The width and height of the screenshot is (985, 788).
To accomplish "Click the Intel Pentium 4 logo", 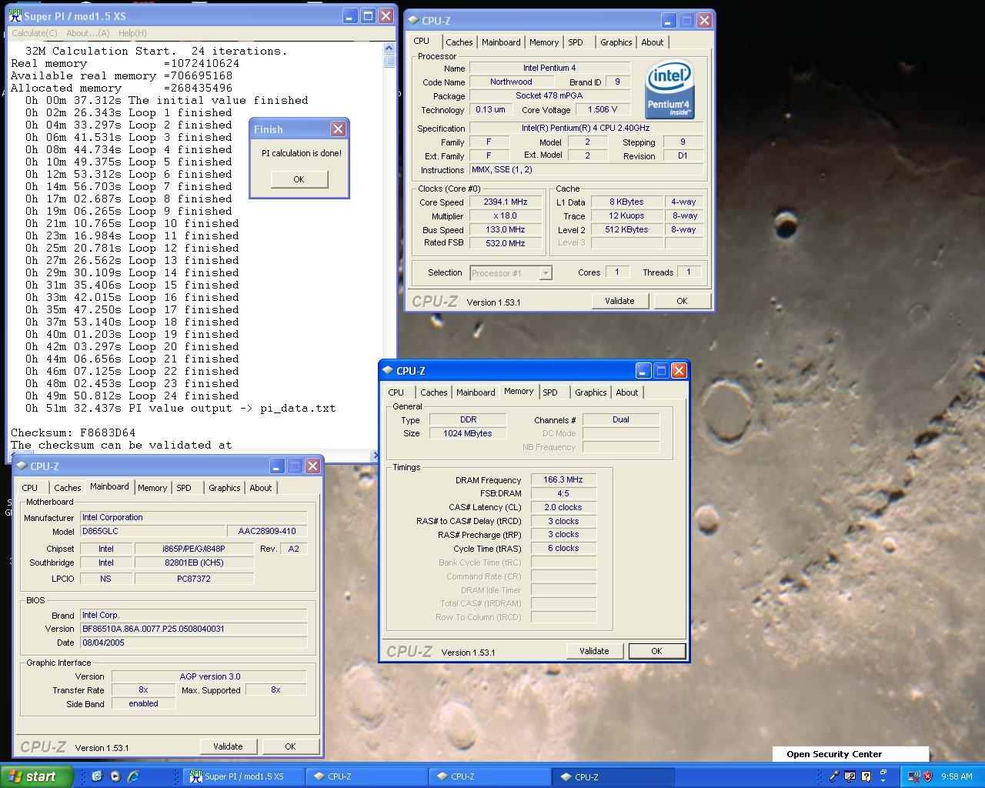I will pyautogui.click(x=669, y=89).
